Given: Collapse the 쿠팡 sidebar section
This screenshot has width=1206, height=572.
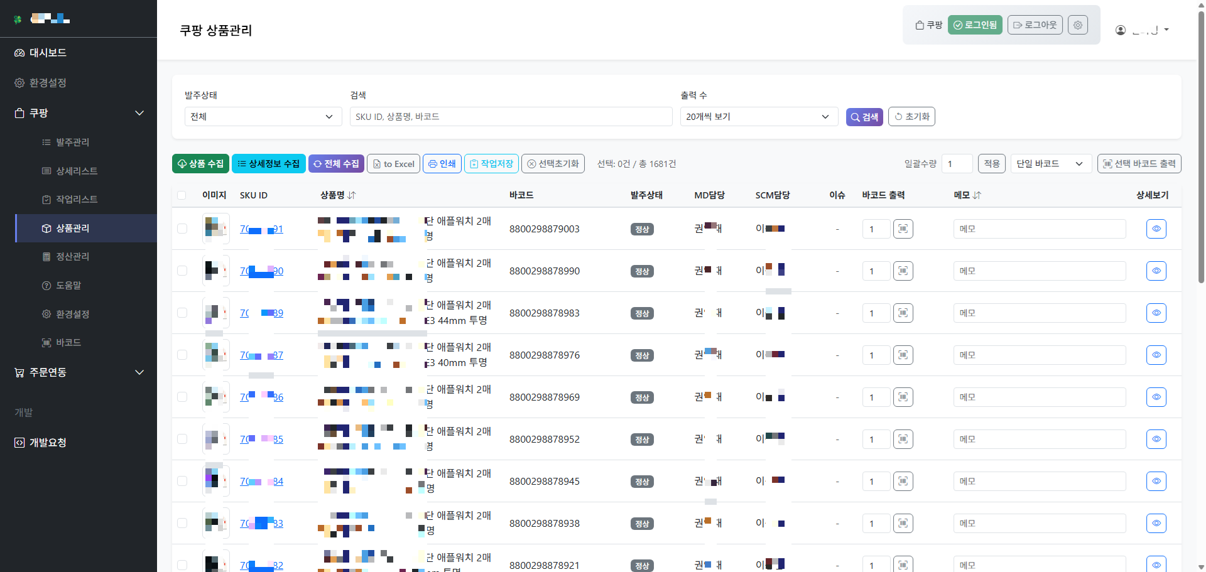Looking at the screenshot, I should click(x=139, y=113).
